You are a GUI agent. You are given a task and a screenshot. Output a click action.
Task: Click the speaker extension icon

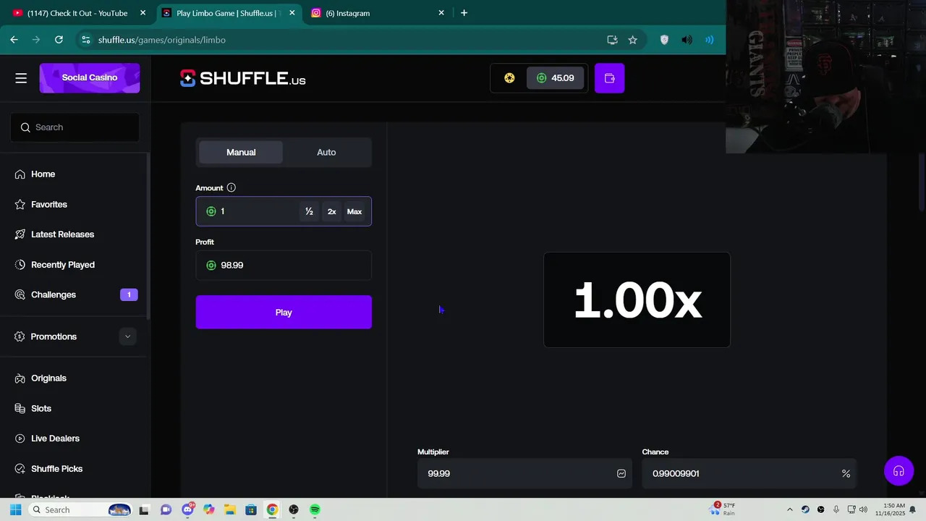687,40
